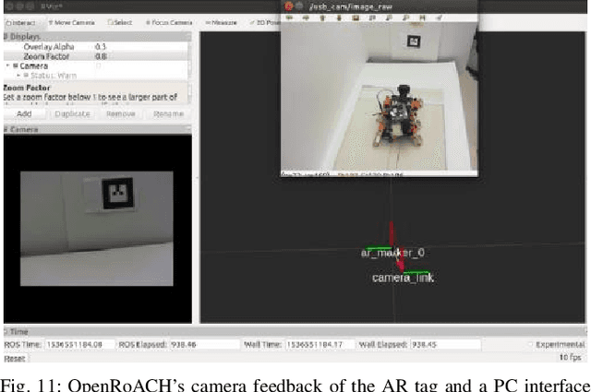Click the Wall Elapsed field
The image size is (591, 392).
point(445,345)
